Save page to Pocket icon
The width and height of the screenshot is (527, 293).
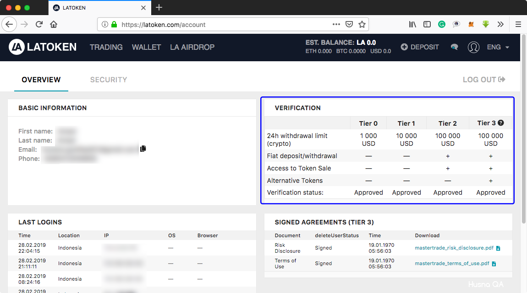pyautogui.click(x=349, y=25)
